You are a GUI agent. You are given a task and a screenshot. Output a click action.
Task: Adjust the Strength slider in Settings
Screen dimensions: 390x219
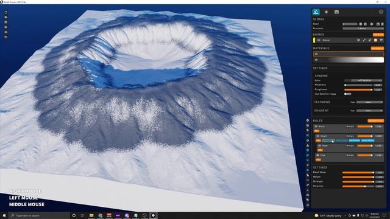pyautogui.click(x=358, y=182)
